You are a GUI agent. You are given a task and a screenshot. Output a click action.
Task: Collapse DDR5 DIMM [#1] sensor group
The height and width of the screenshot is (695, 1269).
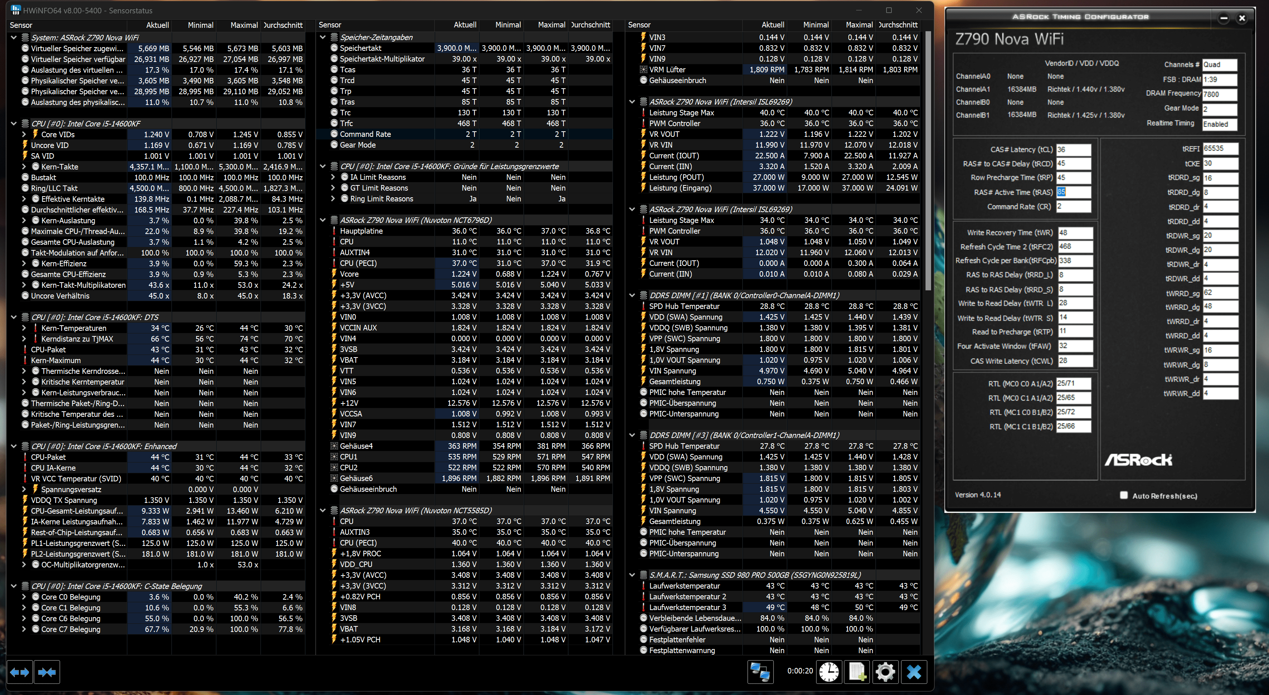pyautogui.click(x=632, y=295)
